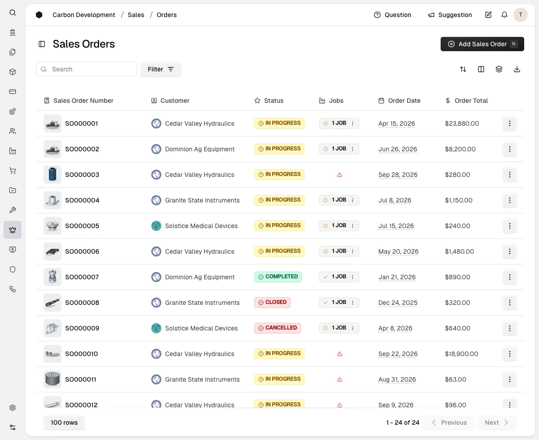539x440 pixels.
Task: Click Add Sales Order button
Action: (x=482, y=44)
